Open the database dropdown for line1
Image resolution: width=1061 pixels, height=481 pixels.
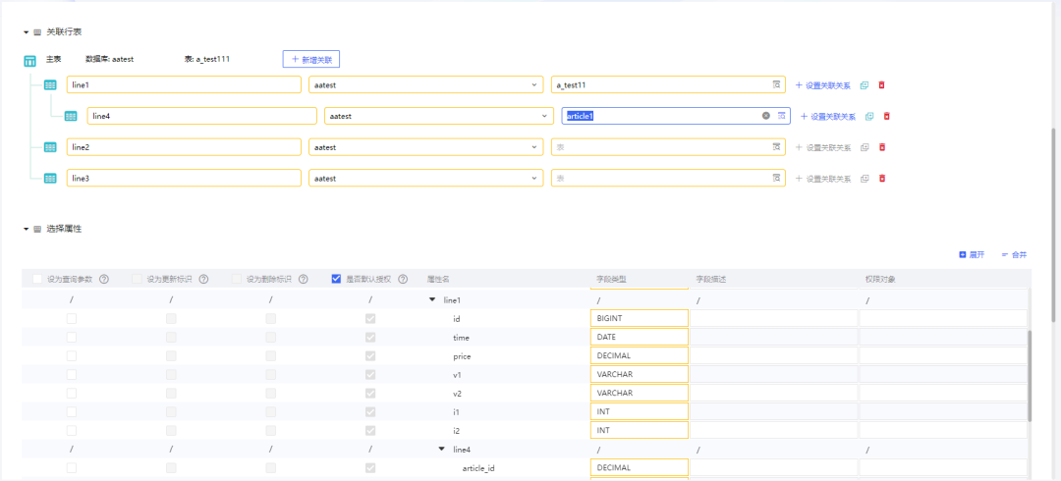coord(424,85)
